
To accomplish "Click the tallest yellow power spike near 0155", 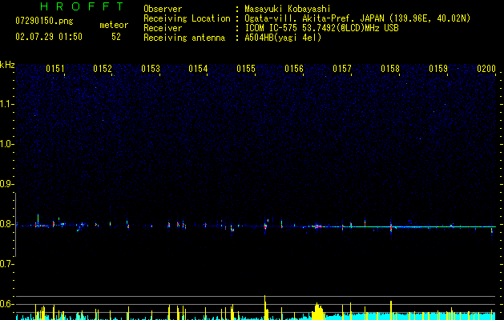I will click(x=265, y=307).
